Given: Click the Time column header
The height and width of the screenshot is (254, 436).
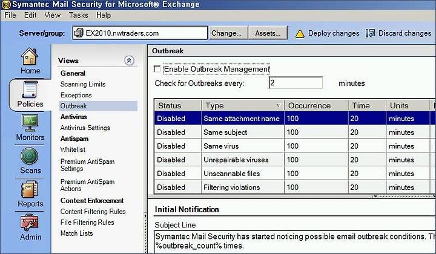Looking at the screenshot, I should tap(368, 105).
